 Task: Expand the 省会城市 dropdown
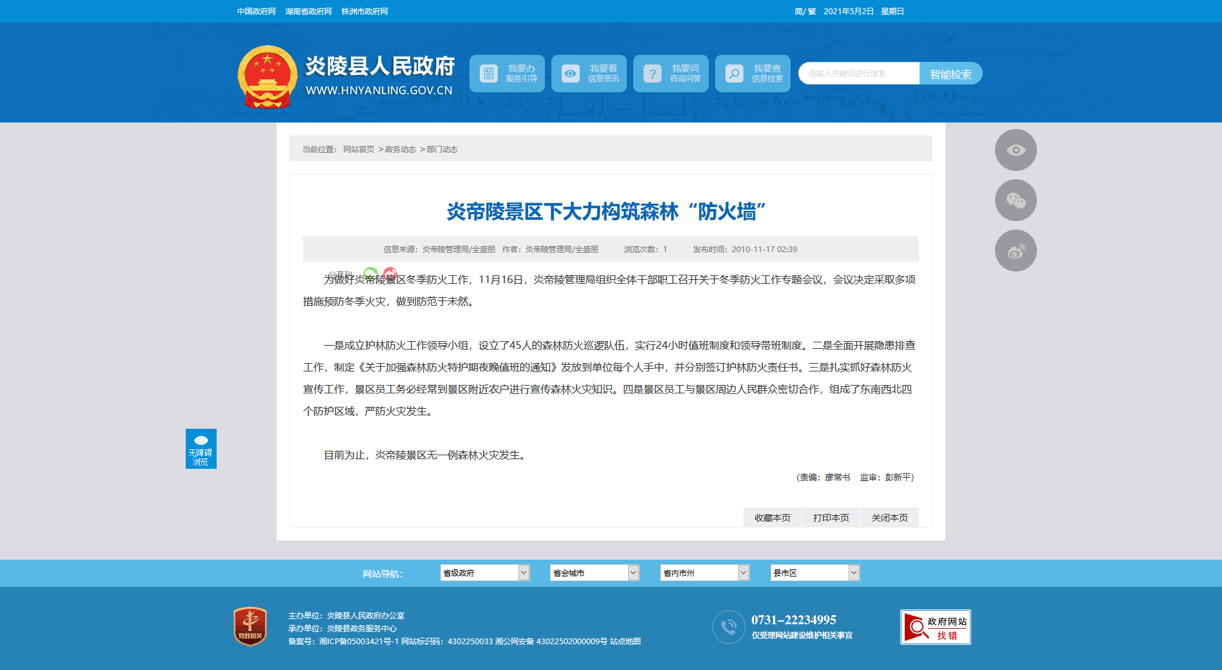595,573
